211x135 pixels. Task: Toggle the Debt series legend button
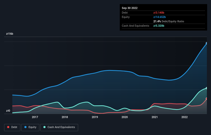click(x=12, y=127)
